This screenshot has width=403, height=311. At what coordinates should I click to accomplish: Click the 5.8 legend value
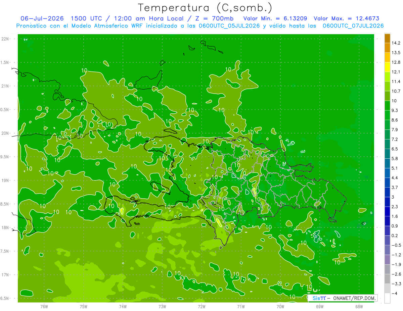point(395,158)
